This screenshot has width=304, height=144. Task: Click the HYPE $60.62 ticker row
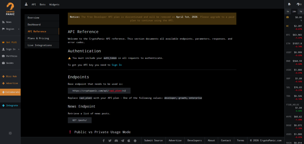tap(294, 118)
